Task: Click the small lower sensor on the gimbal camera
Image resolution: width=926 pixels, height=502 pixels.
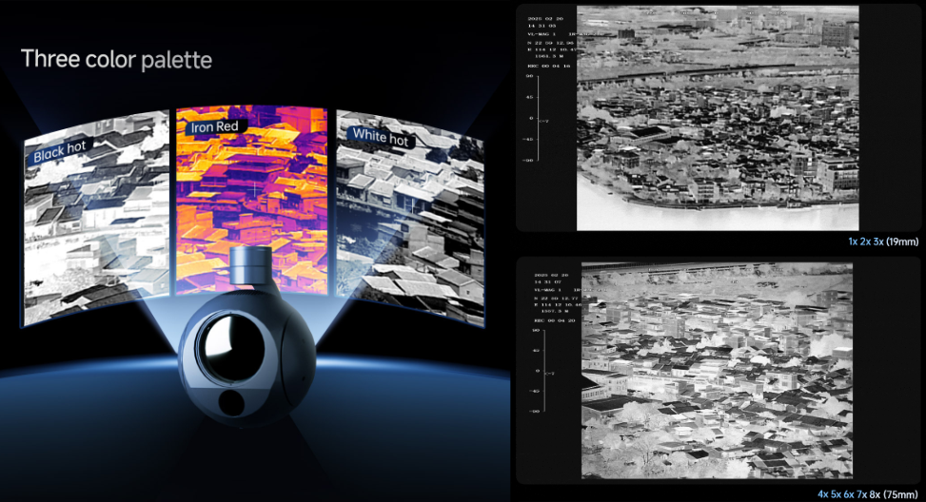Action: click(x=230, y=405)
